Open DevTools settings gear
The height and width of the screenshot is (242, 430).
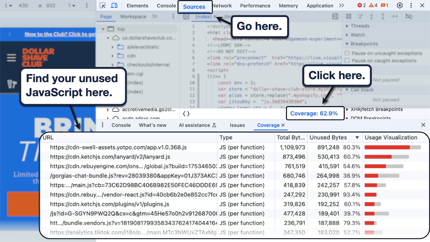point(400,5)
